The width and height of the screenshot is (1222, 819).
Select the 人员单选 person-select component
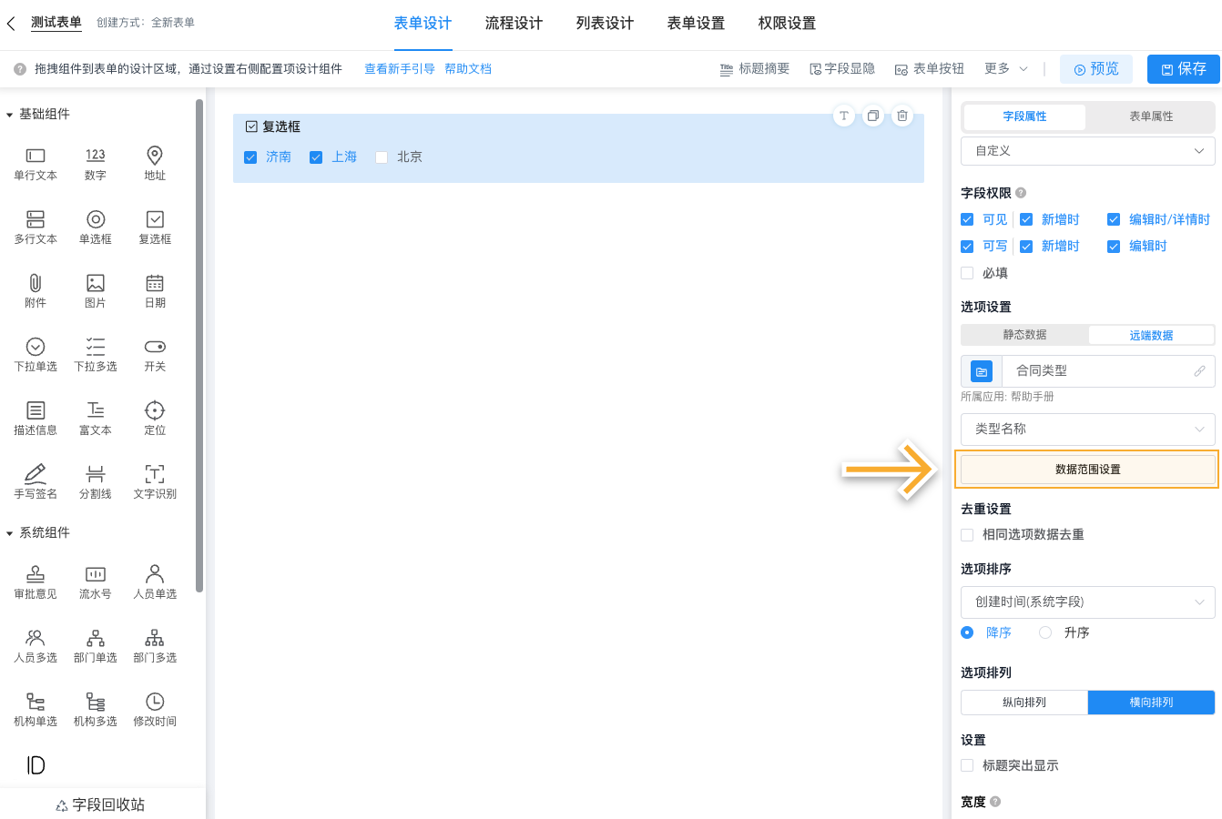pos(154,581)
